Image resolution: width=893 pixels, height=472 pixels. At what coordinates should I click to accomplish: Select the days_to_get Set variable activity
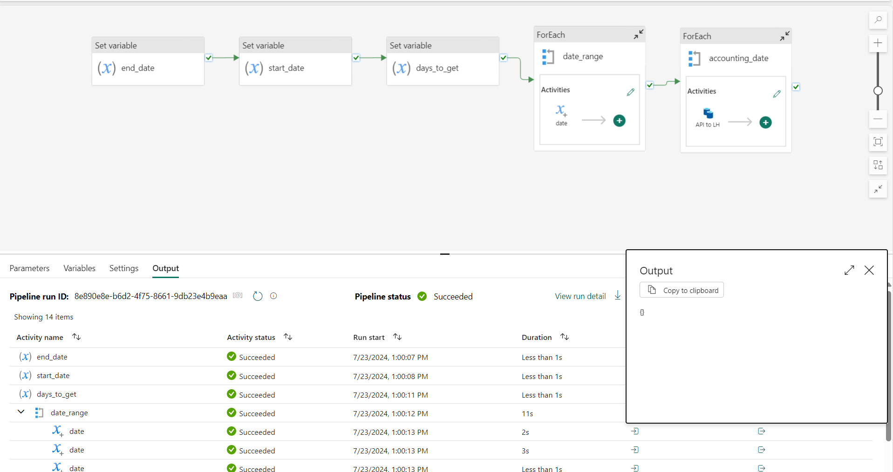click(x=443, y=61)
